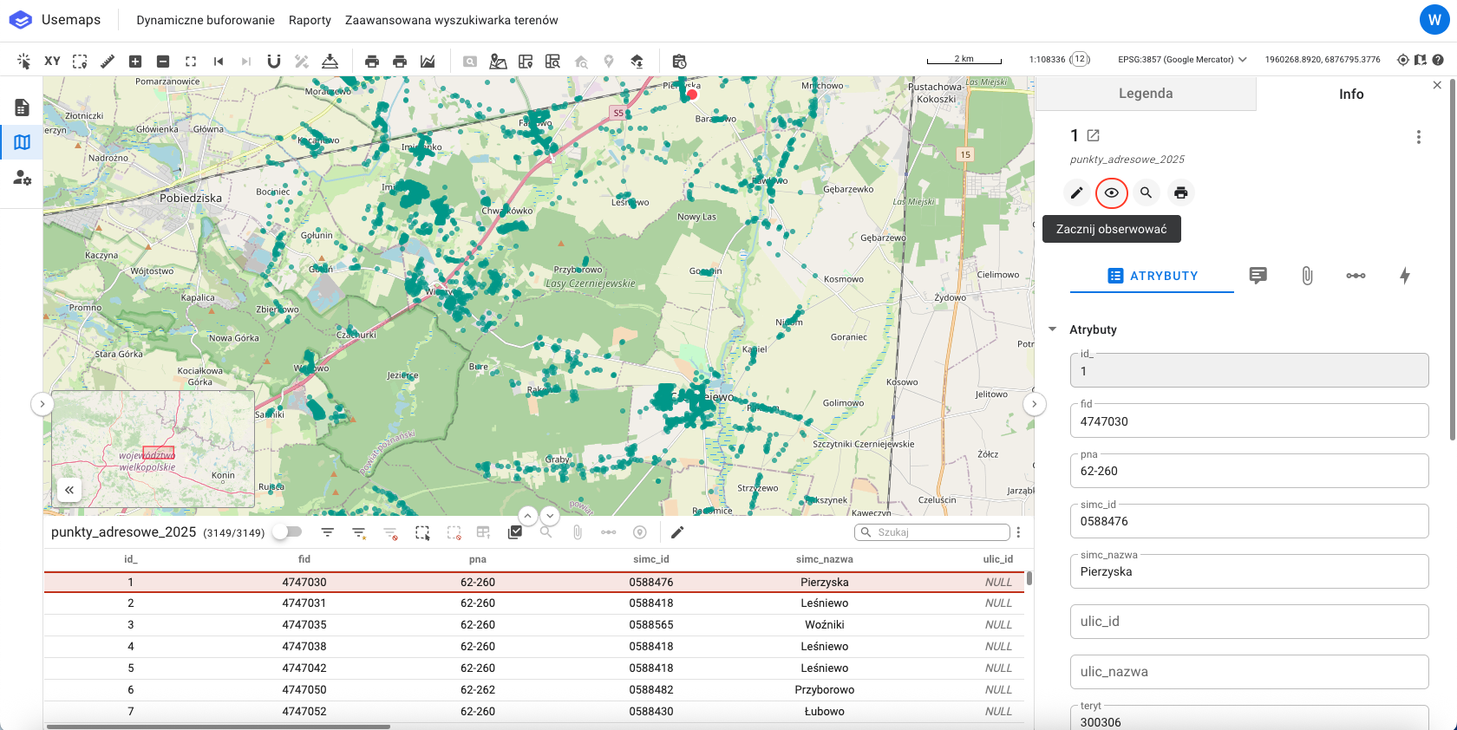Click Dynamiczne buforowanie
Screen dimensions: 1457x730
point(205,20)
